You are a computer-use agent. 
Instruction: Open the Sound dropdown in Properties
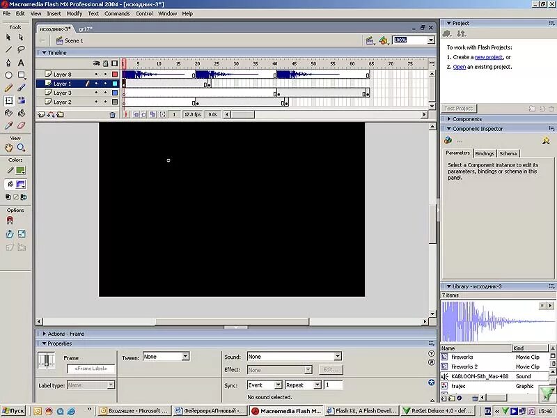point(294,356)
